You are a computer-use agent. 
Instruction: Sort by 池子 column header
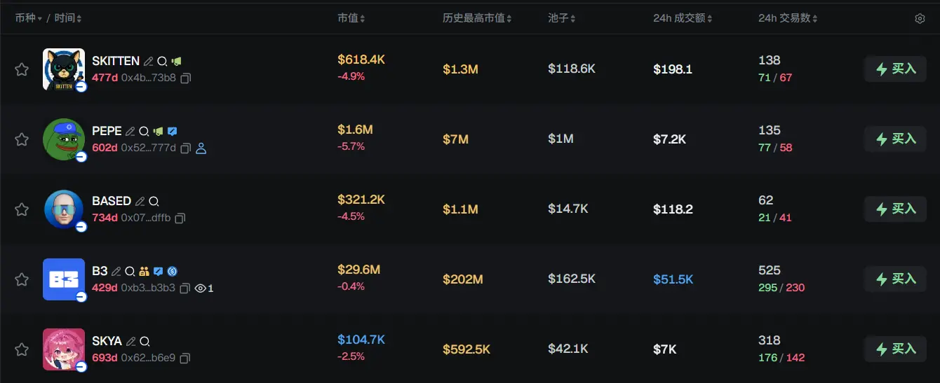tap(562, 18)
